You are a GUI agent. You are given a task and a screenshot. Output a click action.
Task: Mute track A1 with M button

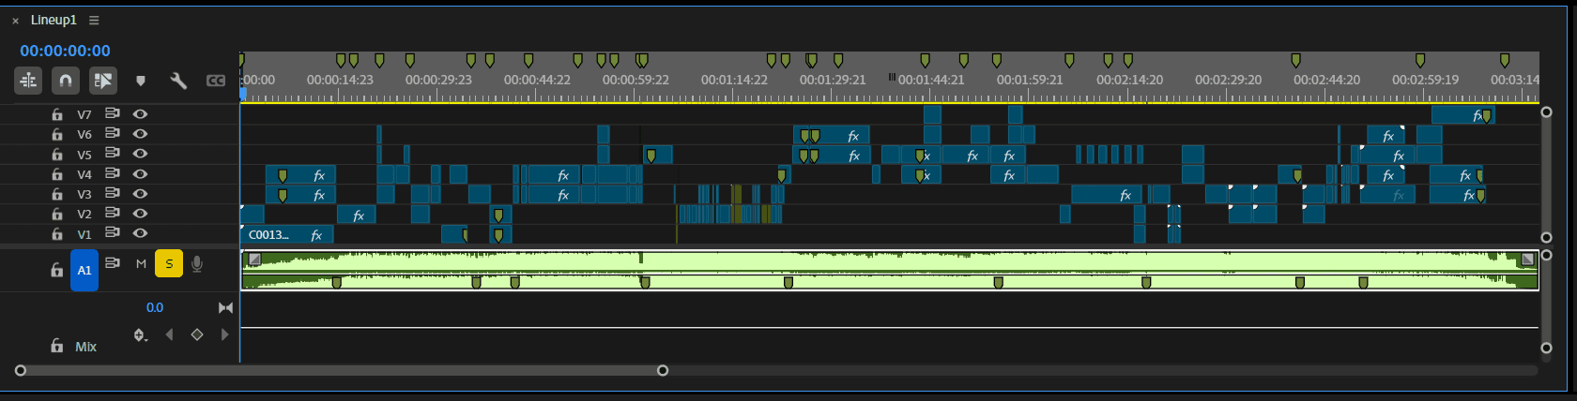[141, 264]
